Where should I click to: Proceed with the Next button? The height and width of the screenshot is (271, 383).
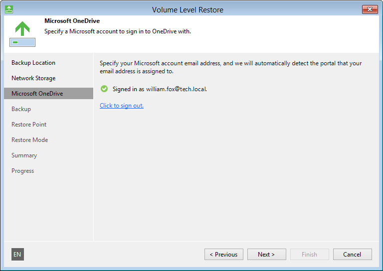[x=266, y=255]
